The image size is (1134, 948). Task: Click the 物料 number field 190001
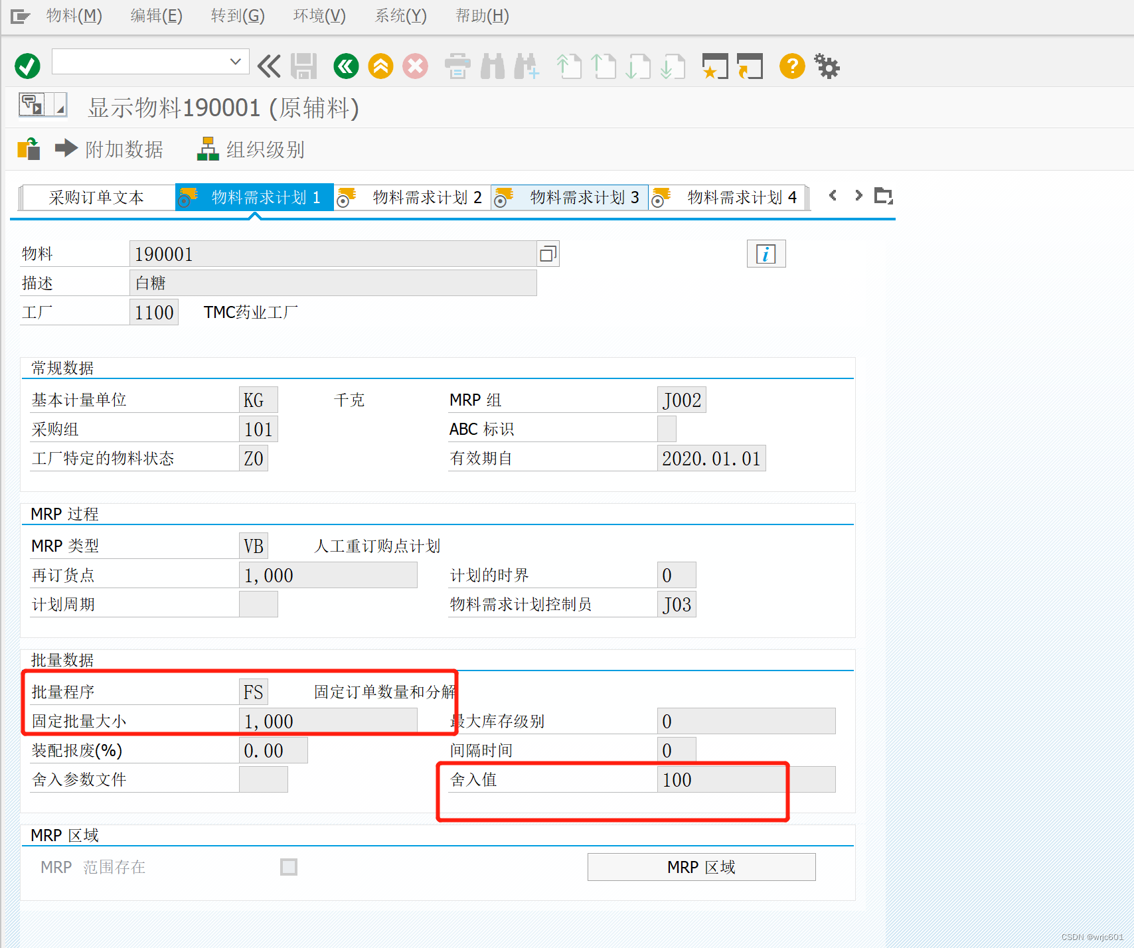333,254
